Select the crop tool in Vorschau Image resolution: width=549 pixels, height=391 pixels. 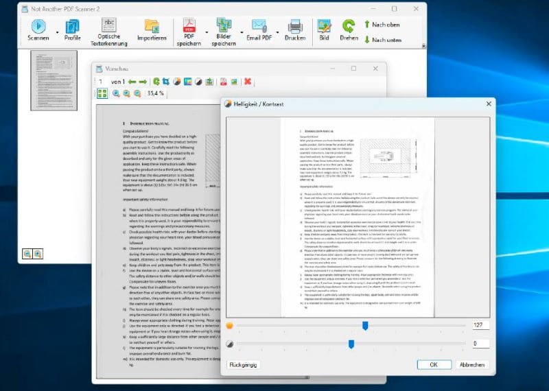tap(166, 82)
